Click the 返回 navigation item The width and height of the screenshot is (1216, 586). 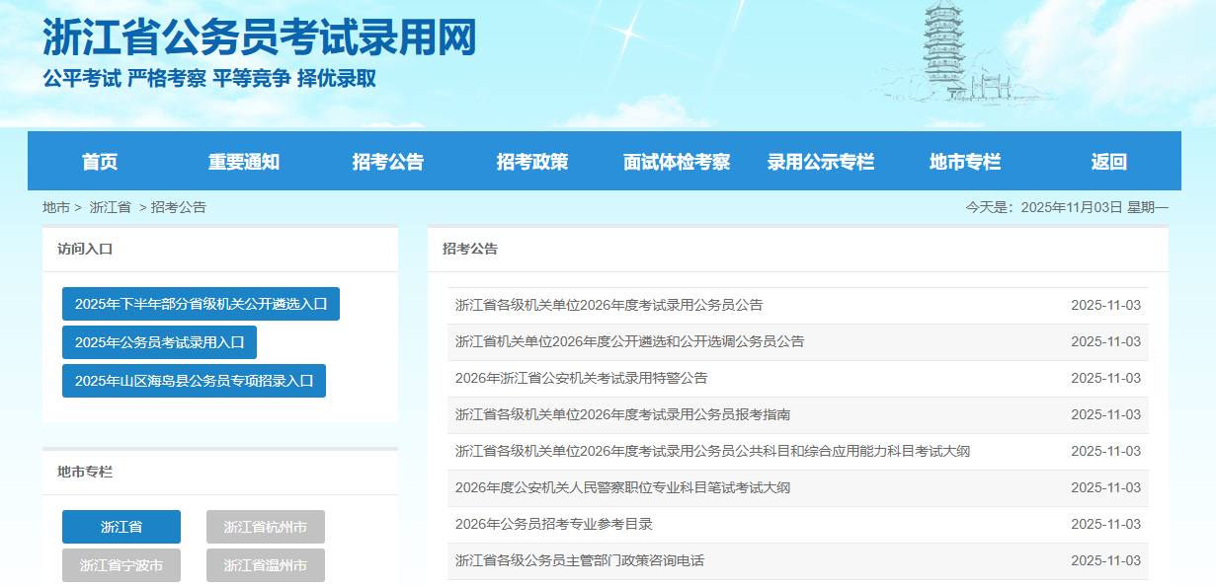point(1108,162)
